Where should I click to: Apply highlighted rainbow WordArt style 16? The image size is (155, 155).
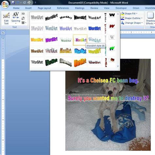pyautogui.click(x=80, y=40)
